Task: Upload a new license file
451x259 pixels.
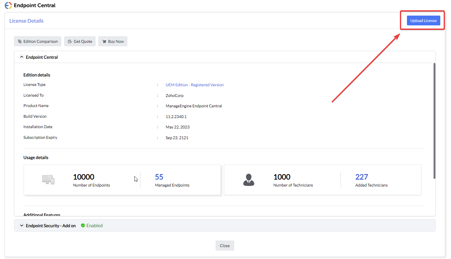Action: [423, 20]
